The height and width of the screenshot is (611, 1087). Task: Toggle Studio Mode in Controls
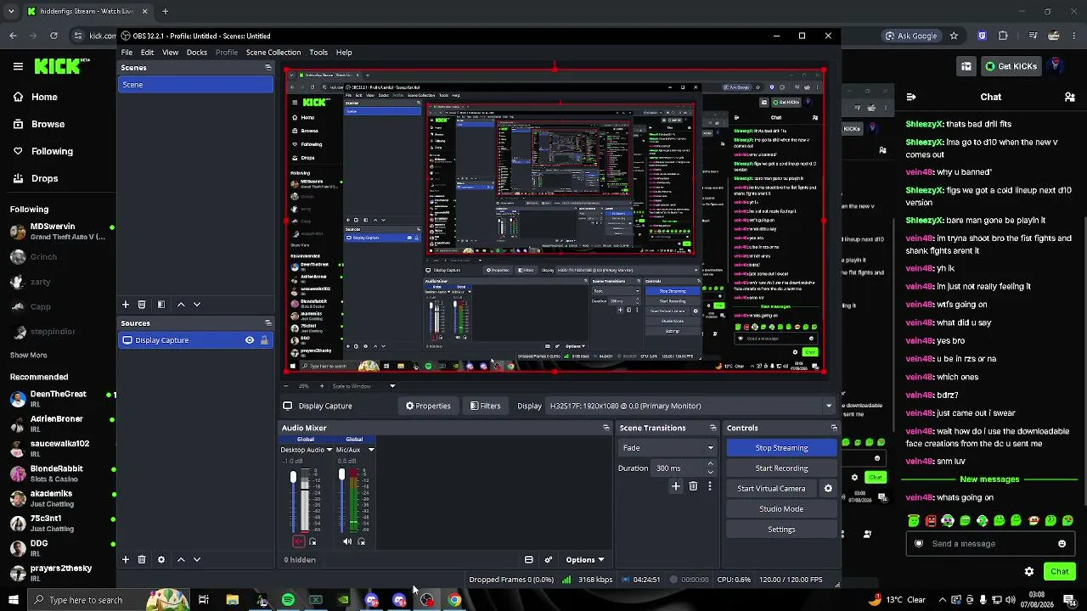[x=781, y=509]
